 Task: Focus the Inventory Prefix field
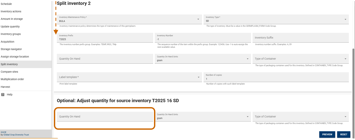pos(105,39)
